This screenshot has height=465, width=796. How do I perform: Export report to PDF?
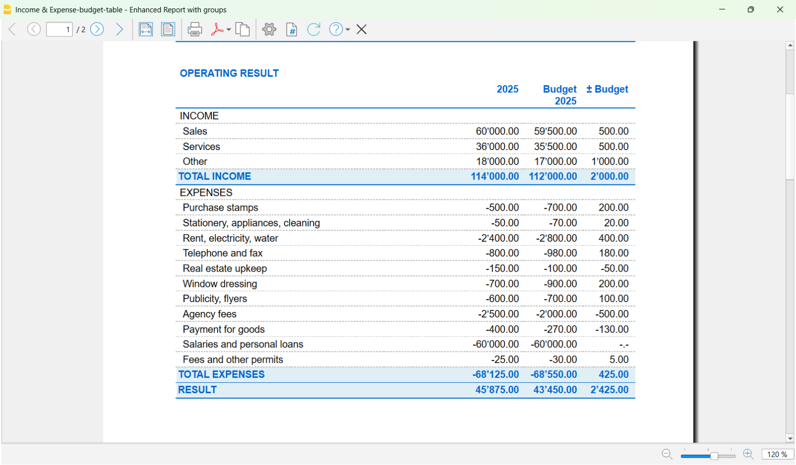click(217, 30)
